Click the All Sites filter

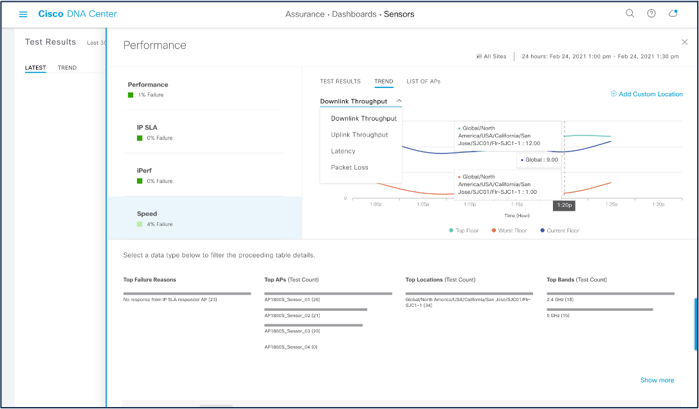(x=491, y=57)
